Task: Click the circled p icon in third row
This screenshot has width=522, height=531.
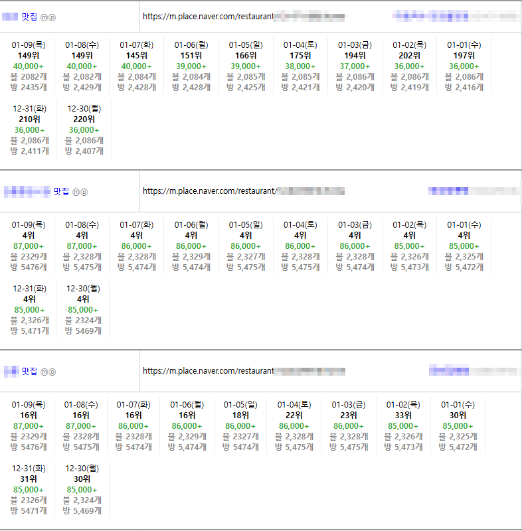Action: [x=52, y=372]
